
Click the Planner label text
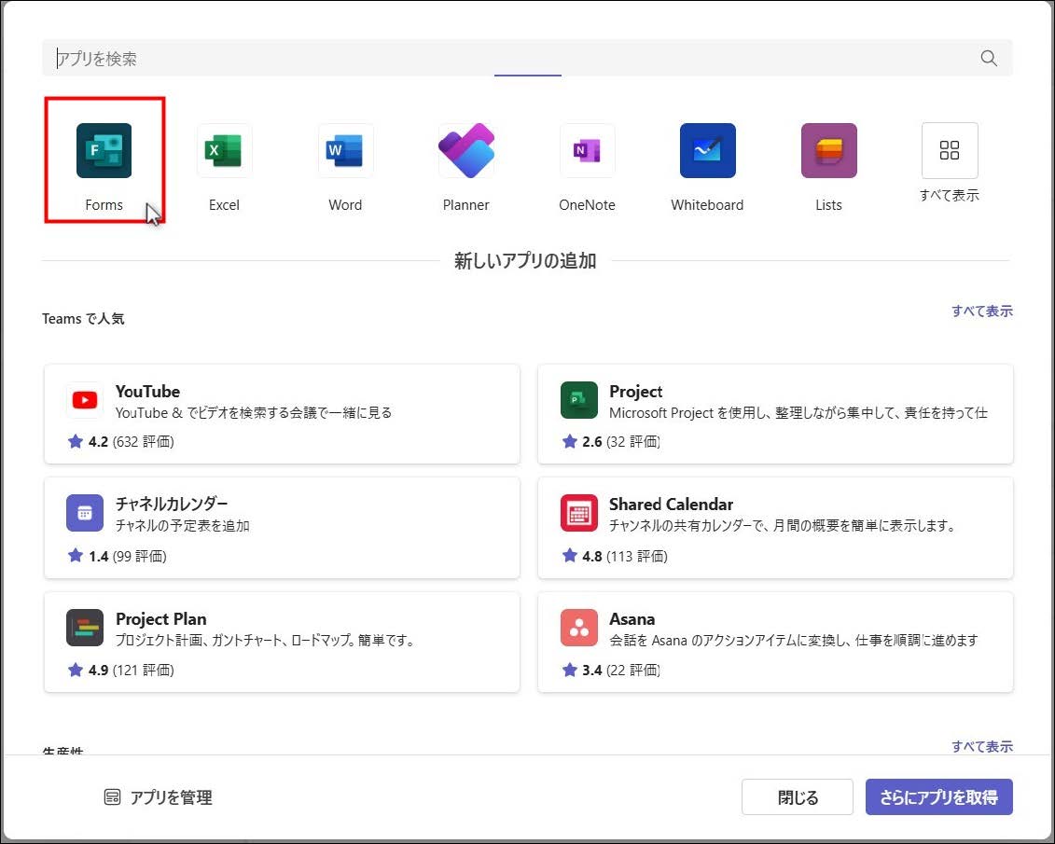pyautogui.click(x=466, y=205)
